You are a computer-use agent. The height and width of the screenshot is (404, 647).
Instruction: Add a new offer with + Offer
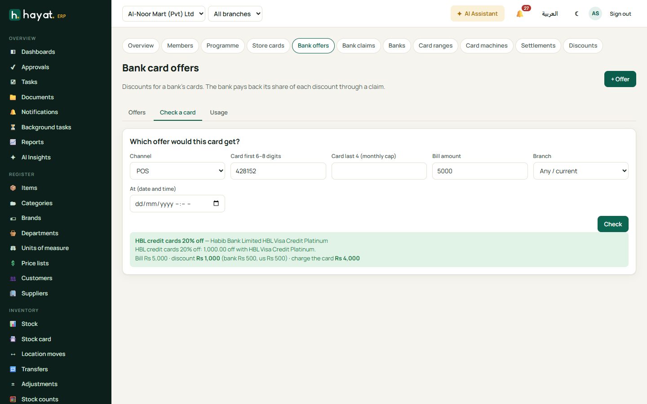click(x=620, y=79)
